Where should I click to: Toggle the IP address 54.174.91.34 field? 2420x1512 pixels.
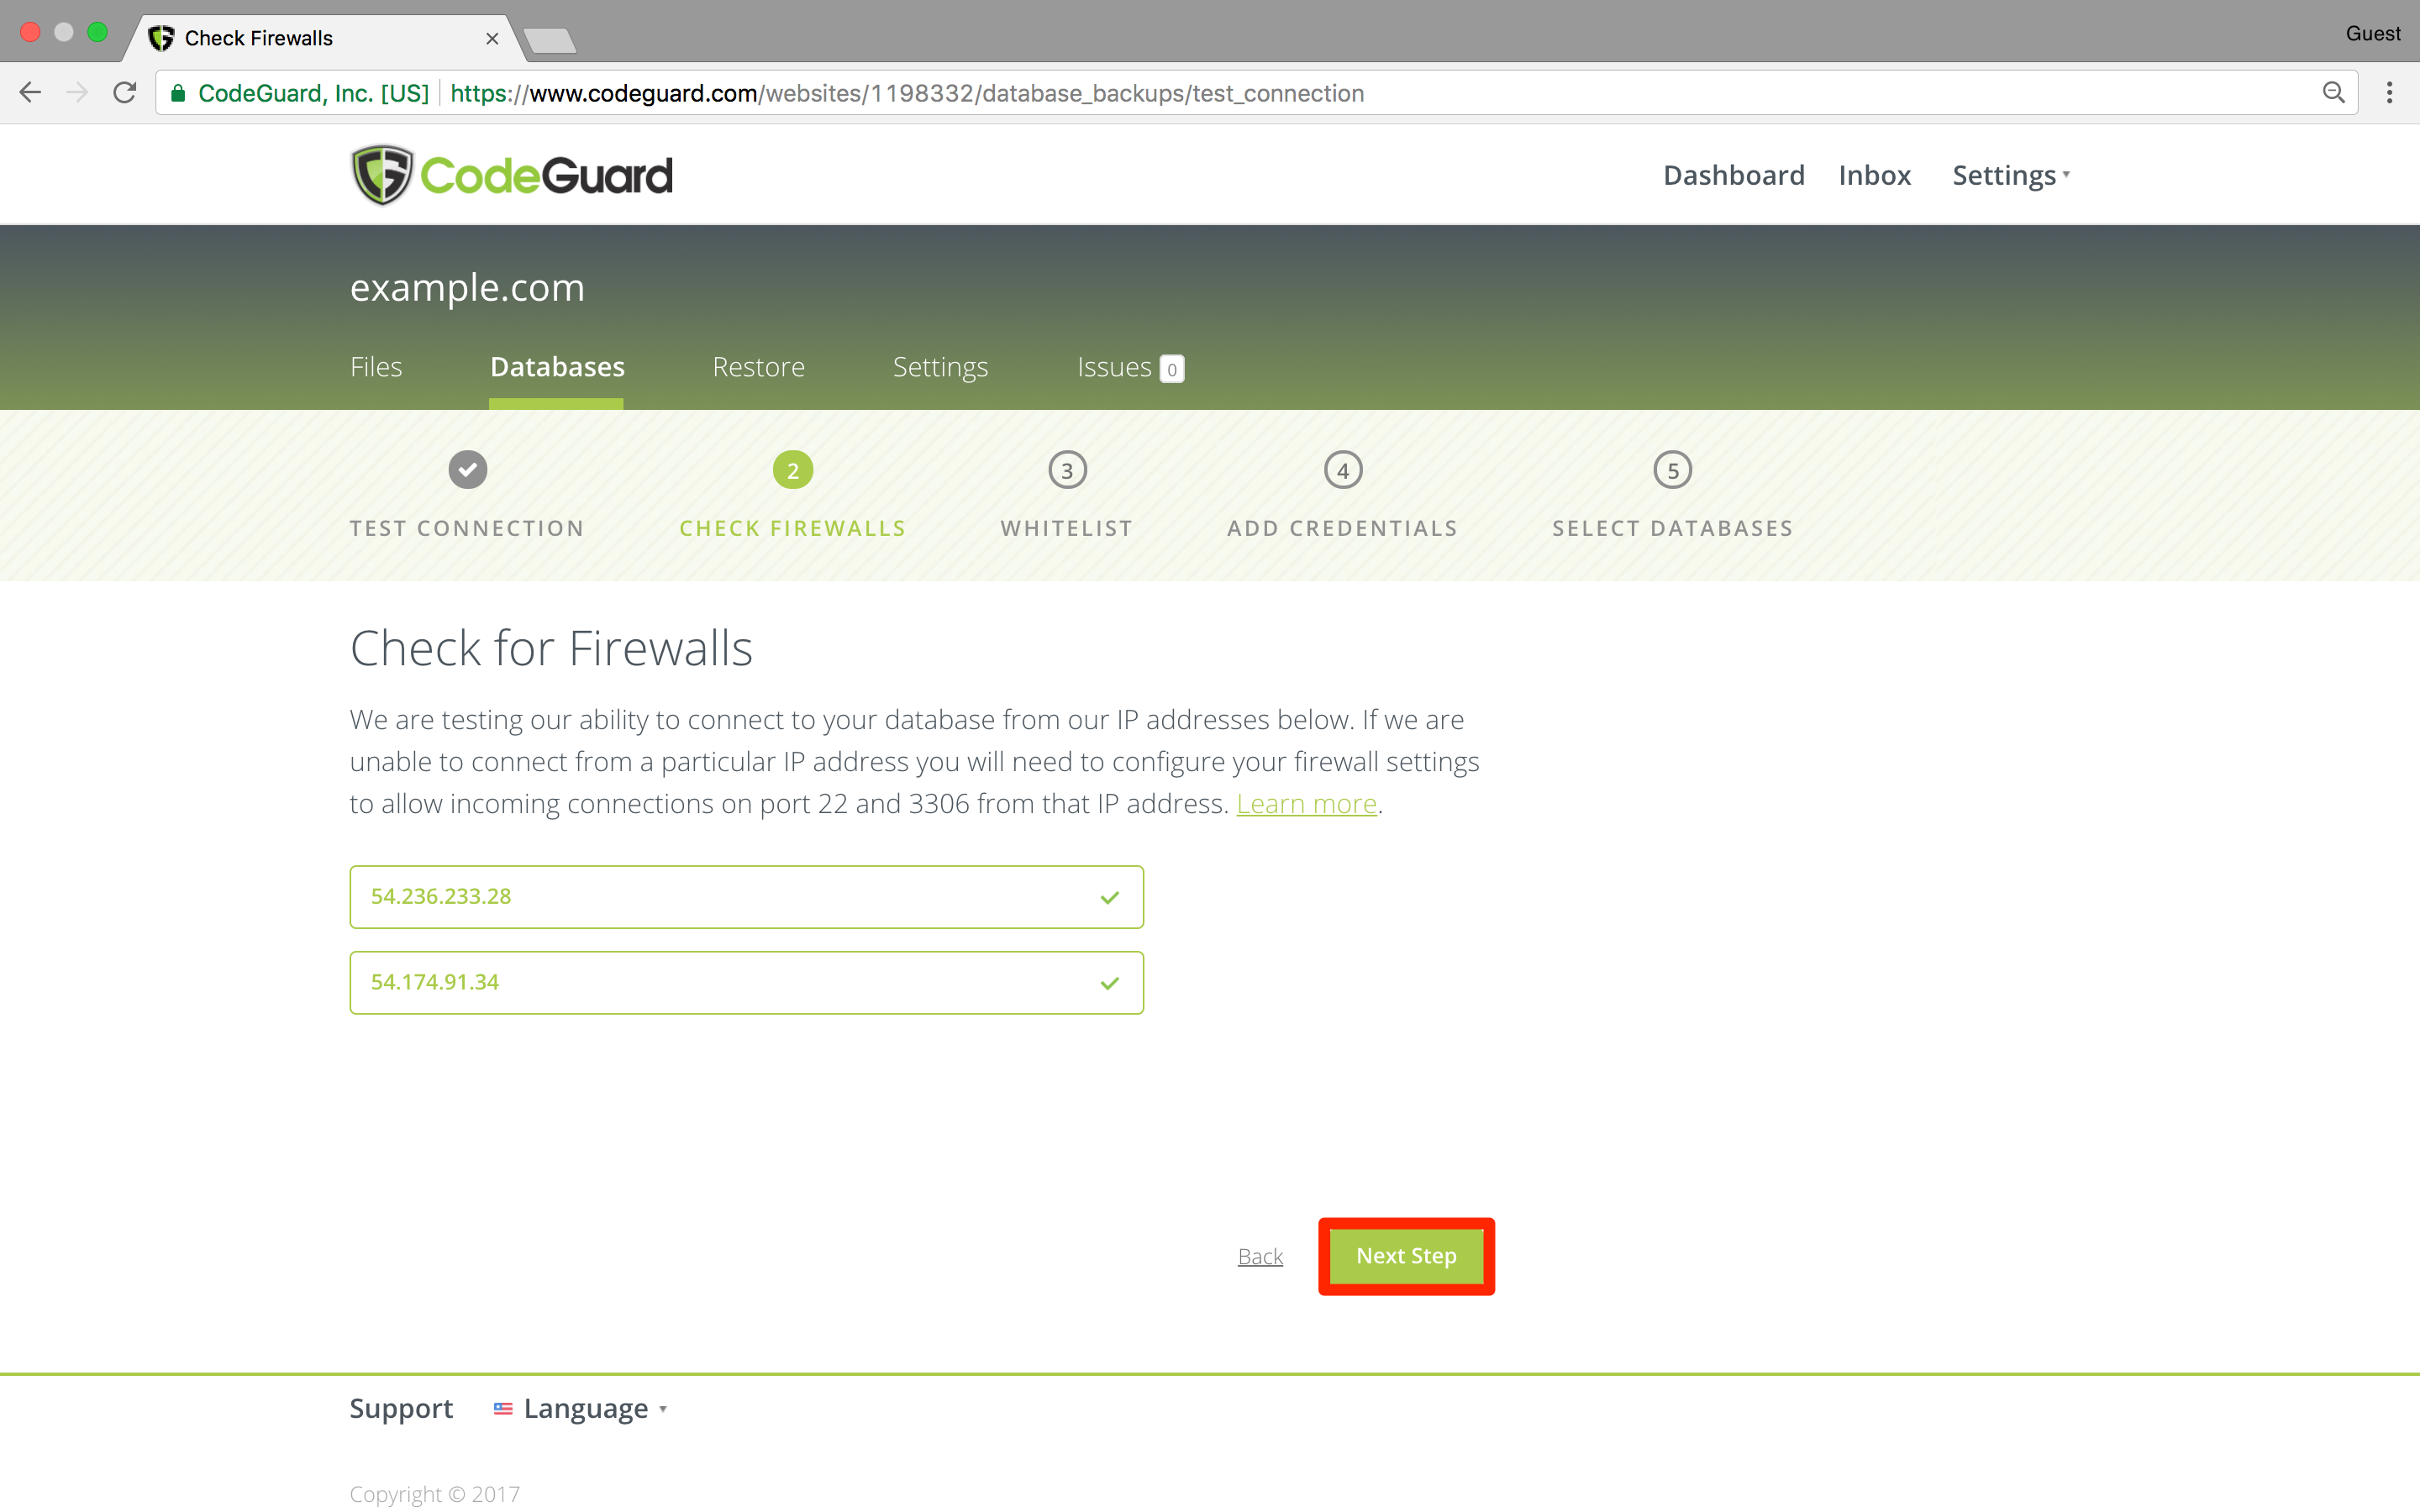pyautogui.click(x=744, y=981)
